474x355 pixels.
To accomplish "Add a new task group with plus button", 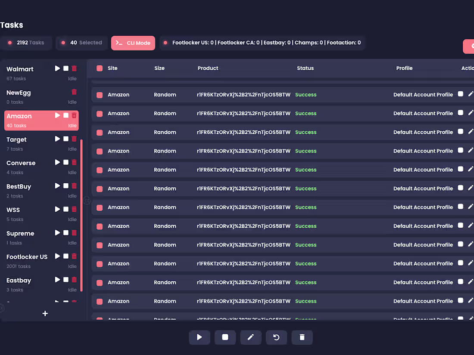I will tap(45, 314).
